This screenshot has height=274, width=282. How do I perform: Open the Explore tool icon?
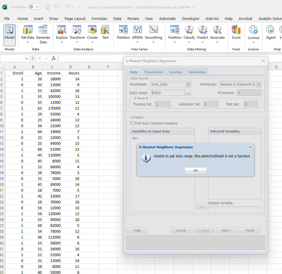pos(62,34)
